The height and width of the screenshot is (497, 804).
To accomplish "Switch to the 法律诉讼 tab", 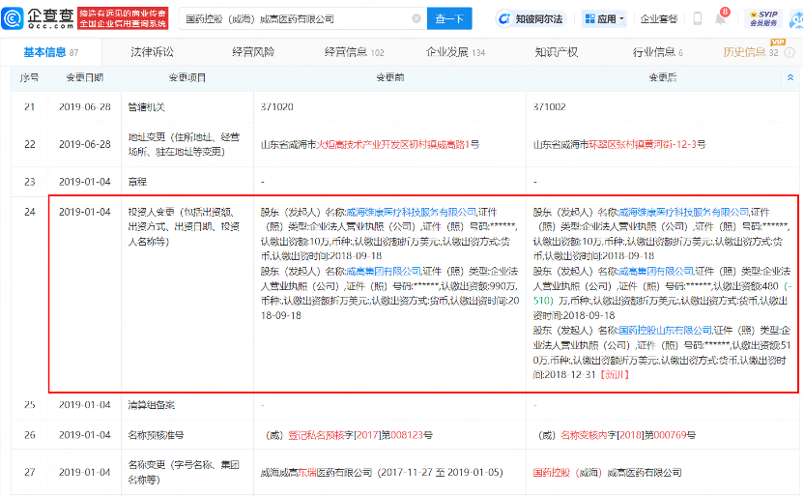I will [152, 52].
